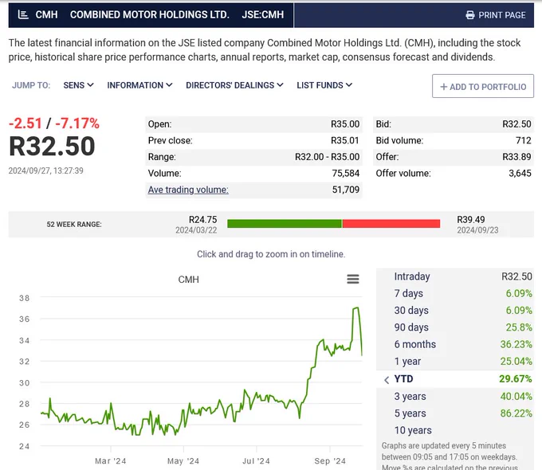Click the Open value R35.00
This screenshot has width=542, height=470.
click(345, 124)
